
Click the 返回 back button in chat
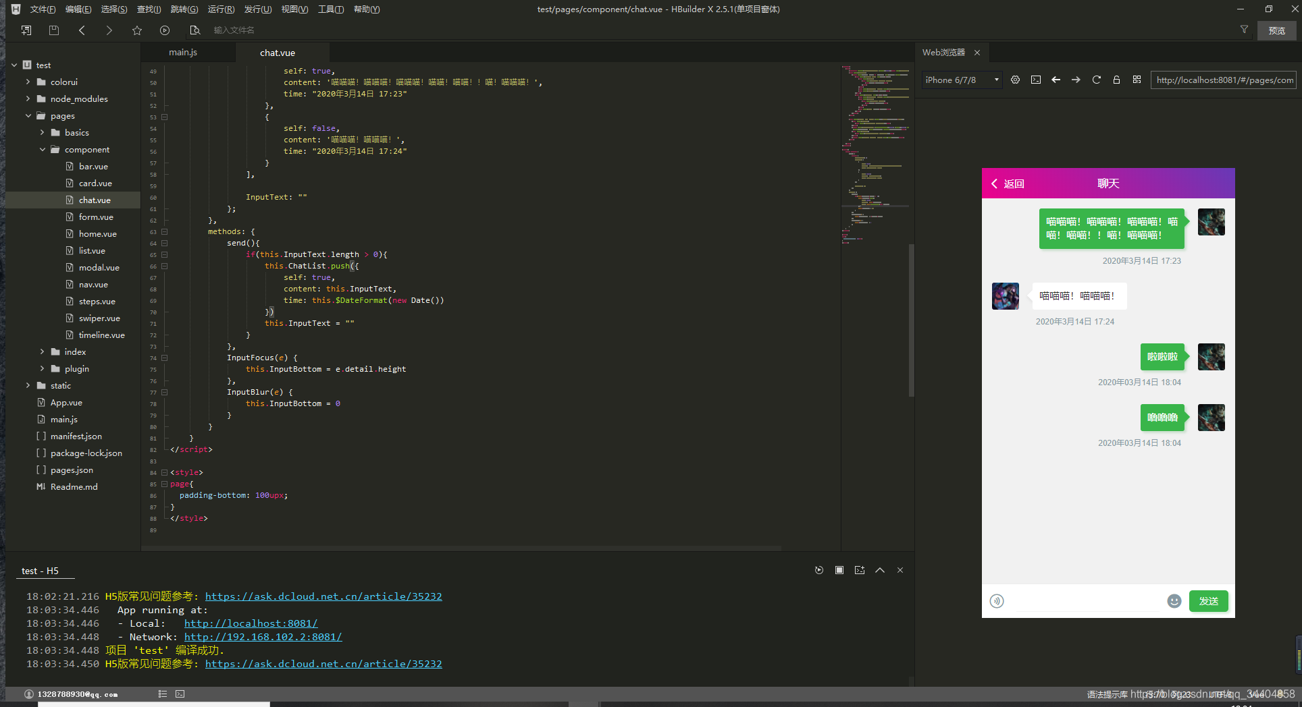(x=1008, y=183)
